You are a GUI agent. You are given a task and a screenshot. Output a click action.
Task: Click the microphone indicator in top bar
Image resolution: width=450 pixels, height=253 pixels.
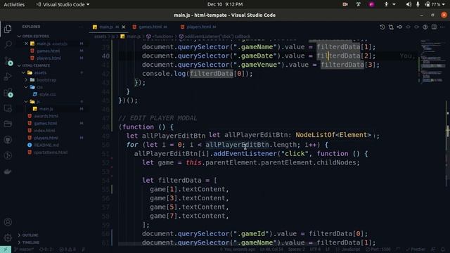(x=418, y=4)
